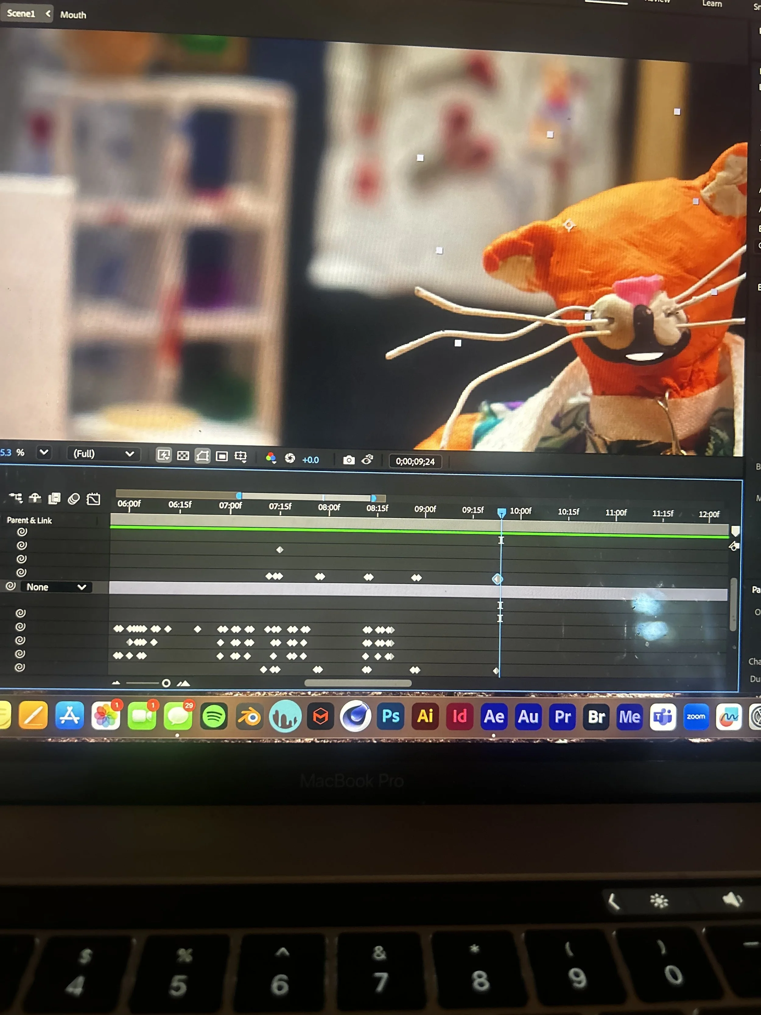Screen dimensions: 761x1015
Task: Toggle Fast Previews button in viewer
Action: 163,455
